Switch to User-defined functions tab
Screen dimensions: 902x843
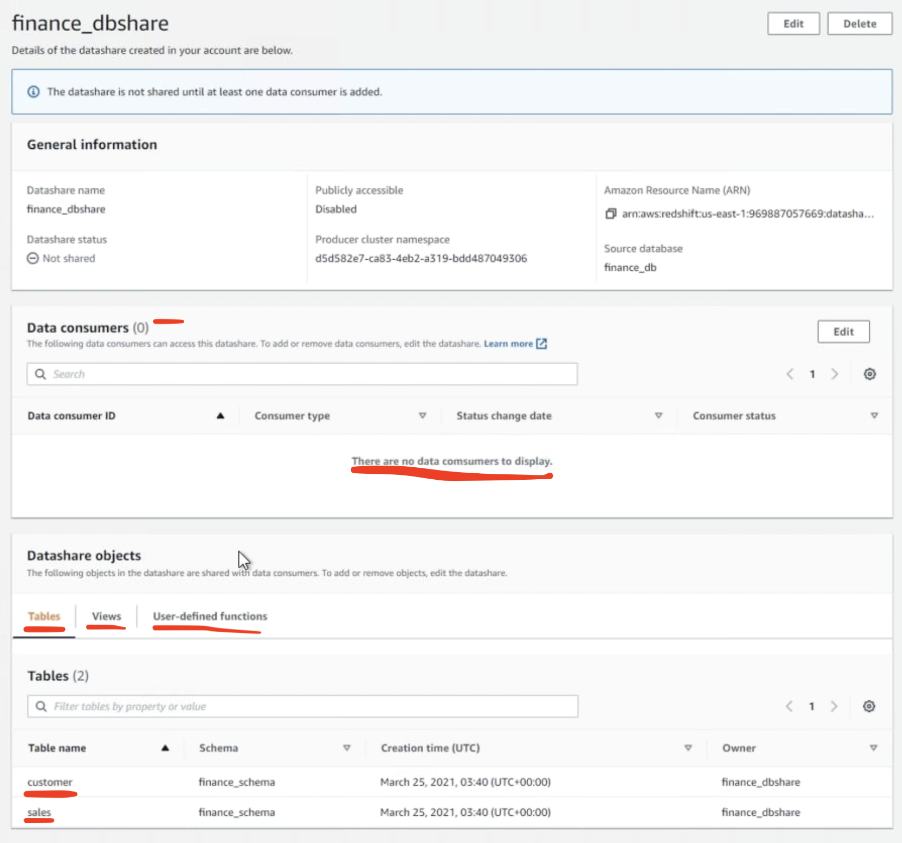pyautogui.click(x=210, y=616)
